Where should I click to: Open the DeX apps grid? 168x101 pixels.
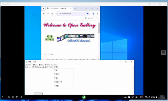[x=3, y=97]
